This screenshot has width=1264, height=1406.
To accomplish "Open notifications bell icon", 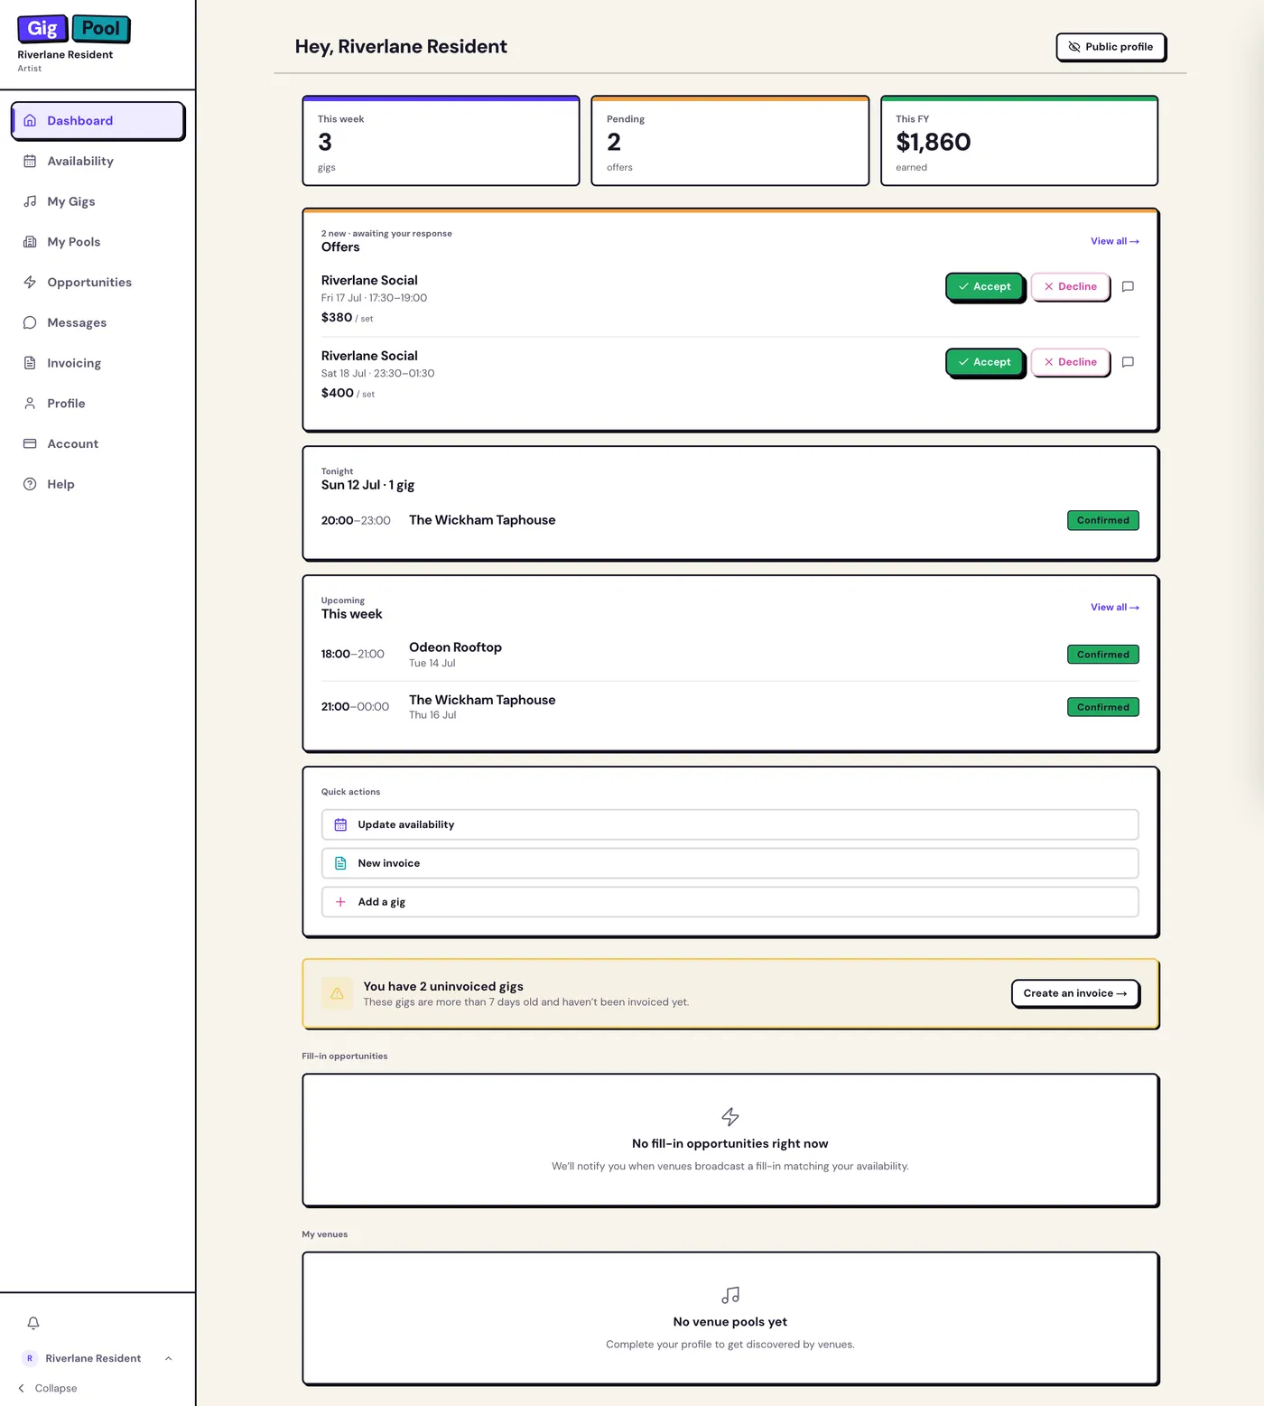I will 33,1323.
